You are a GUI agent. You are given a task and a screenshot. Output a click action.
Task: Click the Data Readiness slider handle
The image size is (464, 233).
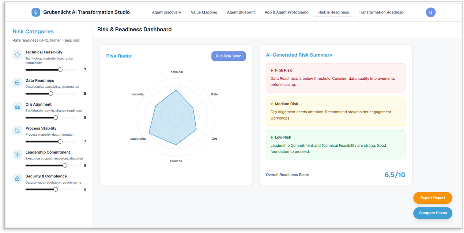click(x=51, y=94)
